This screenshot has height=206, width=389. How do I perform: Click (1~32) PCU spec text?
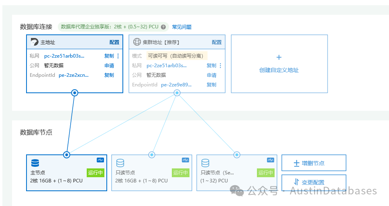tap(214, 181)
